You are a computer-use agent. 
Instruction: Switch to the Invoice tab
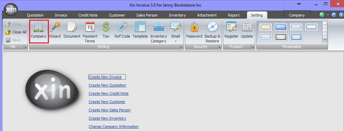point(61,15)
